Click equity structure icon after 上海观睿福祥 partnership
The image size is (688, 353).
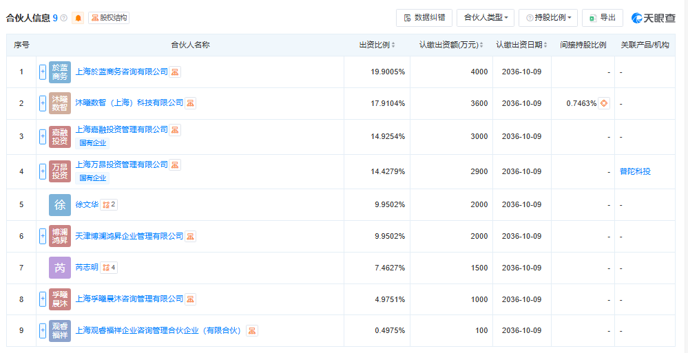[252, 330]
